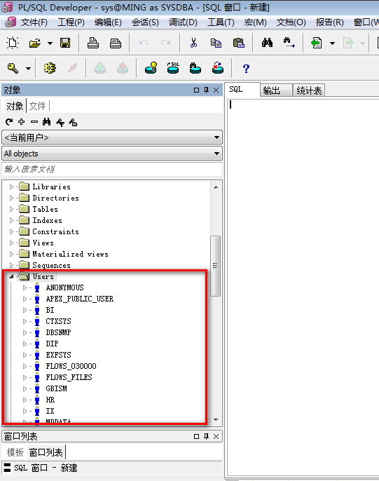Open the dropdown arrow next to Open folder
Viewport: 379px width, 481px height.
[50, 43]
